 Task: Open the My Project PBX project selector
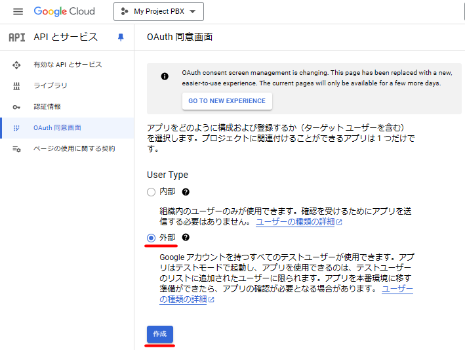[159, 12]
